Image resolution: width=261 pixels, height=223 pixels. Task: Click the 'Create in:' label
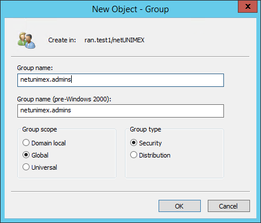click(62, 40)
